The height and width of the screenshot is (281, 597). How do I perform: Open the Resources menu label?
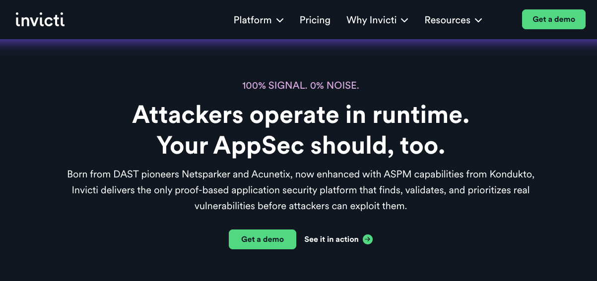click(x=447, y=20)
